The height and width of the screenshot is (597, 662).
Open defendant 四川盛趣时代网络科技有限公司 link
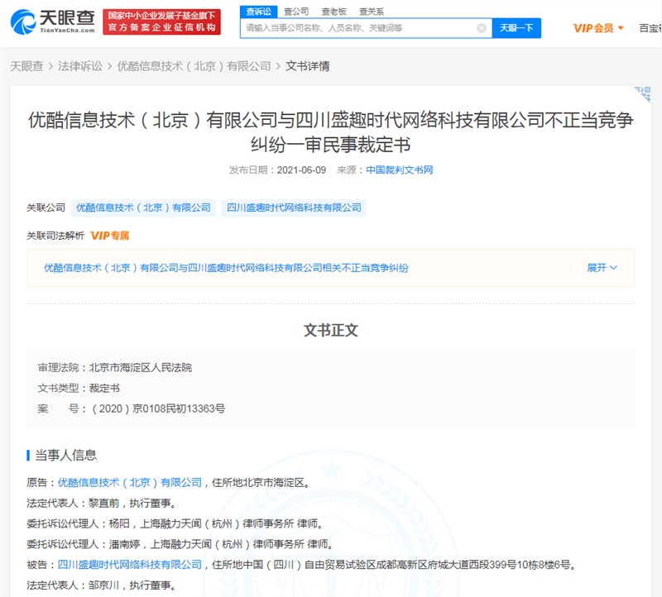pos(130,565)
